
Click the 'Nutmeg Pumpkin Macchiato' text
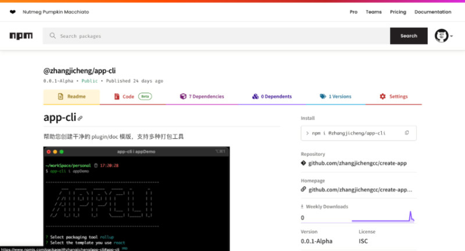coord(56,12)
